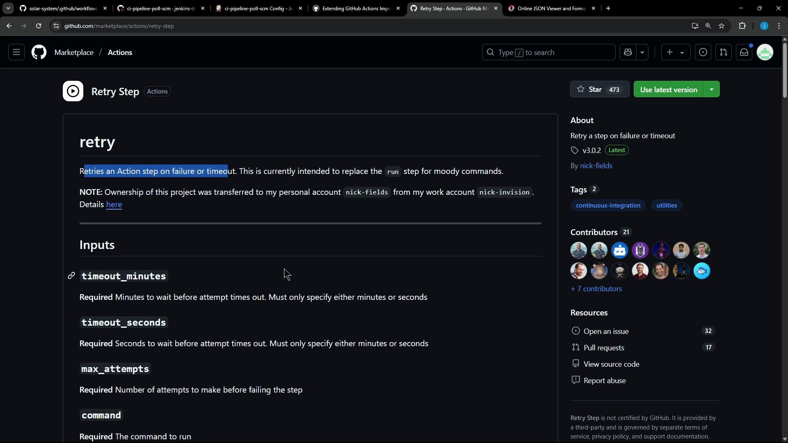Click the max_attempts input heading
Viewport: 788px width, 443px height.
[x=115, y=369]
